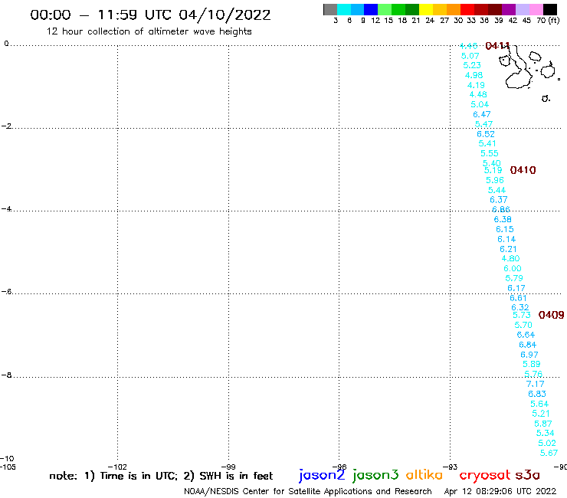
Task: Click the wave height value 5.44
Action: pyautogui.click(x=497, y=190)
